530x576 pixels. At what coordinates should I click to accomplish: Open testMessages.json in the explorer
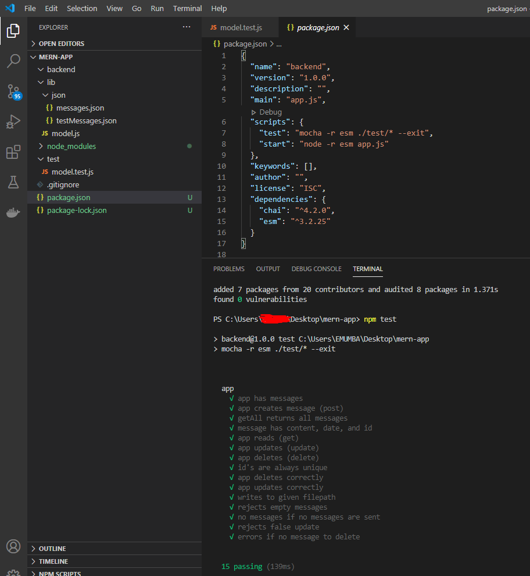coord(86,120)
